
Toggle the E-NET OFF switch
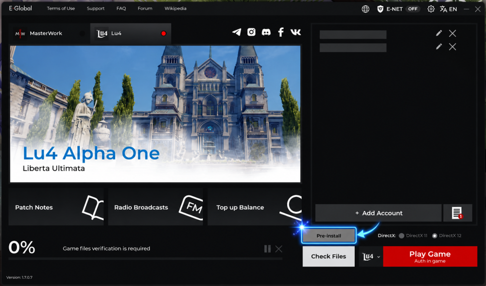[413, 9]
